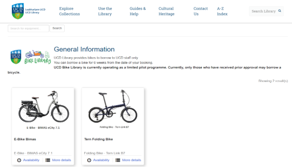Open the Contact Us menu item
The image size is (292, 167).
pos(201,11)
